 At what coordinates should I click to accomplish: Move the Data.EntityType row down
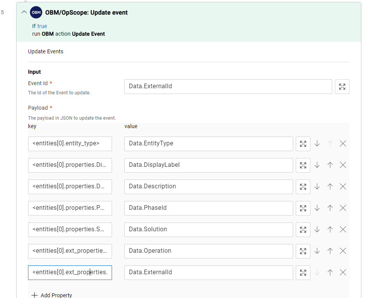click(x=317, y=143)
